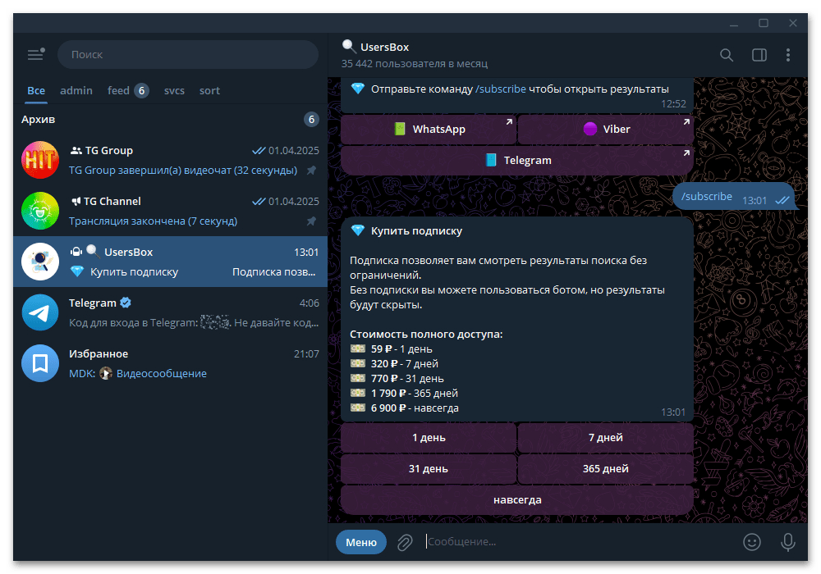Click the Telegram paper plane avatar
821x574 pixels.
[40, 312]
